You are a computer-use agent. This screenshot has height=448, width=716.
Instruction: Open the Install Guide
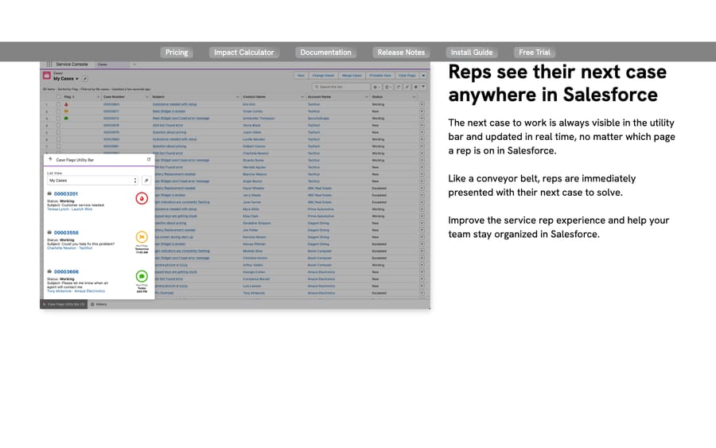point(472,53)
